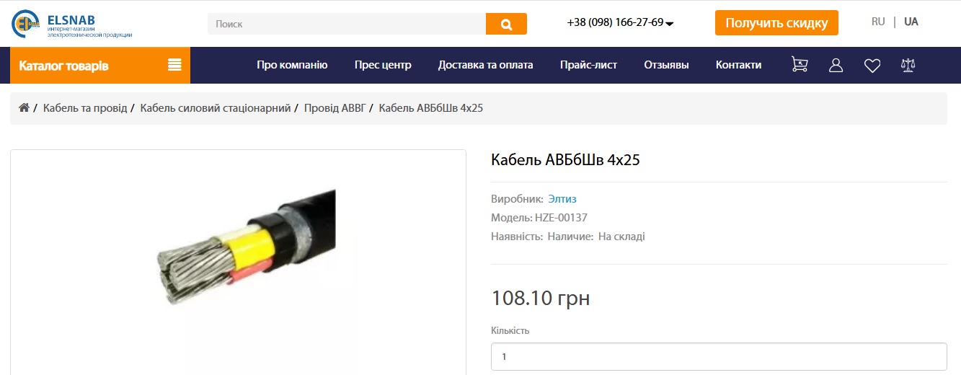Open the Элтиз manufacturer link
This screenshot has width=961, height=375.
point(562,199)
